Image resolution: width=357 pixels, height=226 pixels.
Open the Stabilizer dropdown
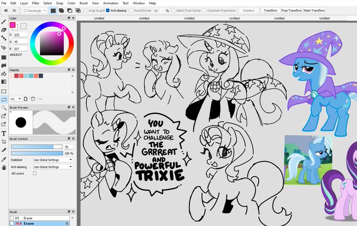click(53, 160)
